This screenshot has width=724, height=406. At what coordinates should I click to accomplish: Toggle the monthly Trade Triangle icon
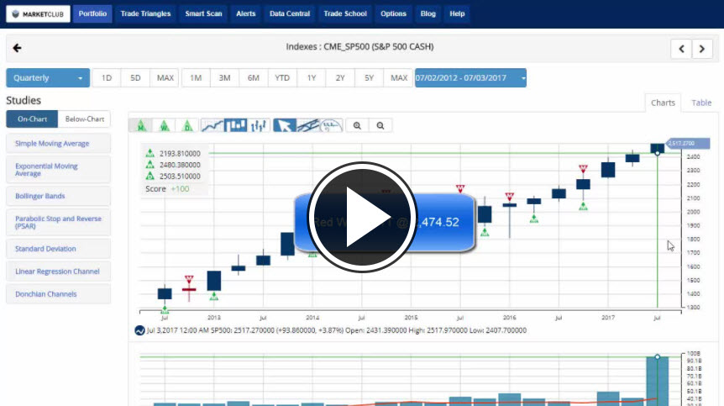[141, 125]
